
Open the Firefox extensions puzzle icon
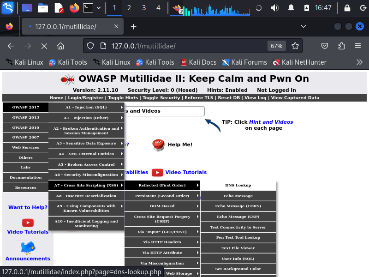[x=341, y=46]
